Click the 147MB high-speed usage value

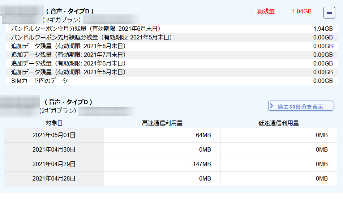[202, 164]
